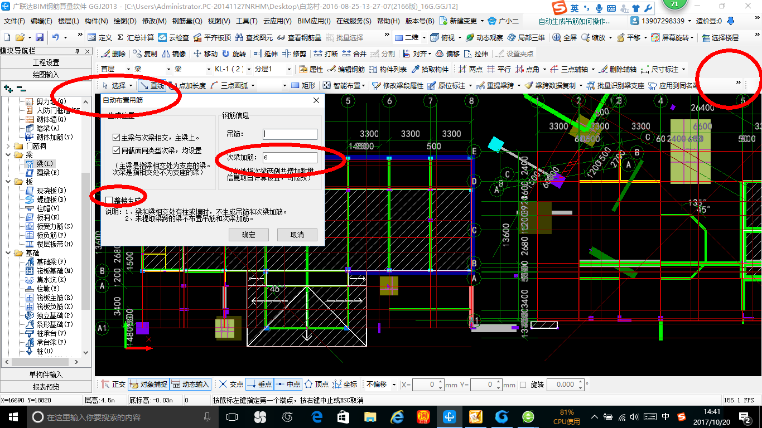Open 动态观察 dynamic orbit view
The width and height of the screenshot is (762, 428).
[x=484, y=37]
